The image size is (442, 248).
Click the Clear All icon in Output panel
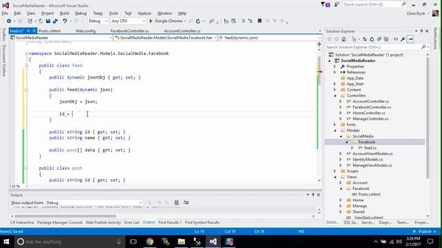point(177,203)
